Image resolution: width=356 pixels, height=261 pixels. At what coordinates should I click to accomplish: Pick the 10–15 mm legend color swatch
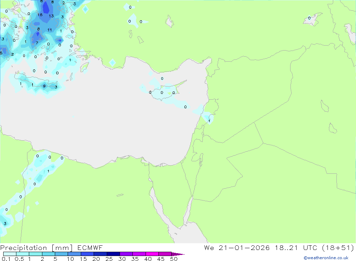tap(74, 254)
